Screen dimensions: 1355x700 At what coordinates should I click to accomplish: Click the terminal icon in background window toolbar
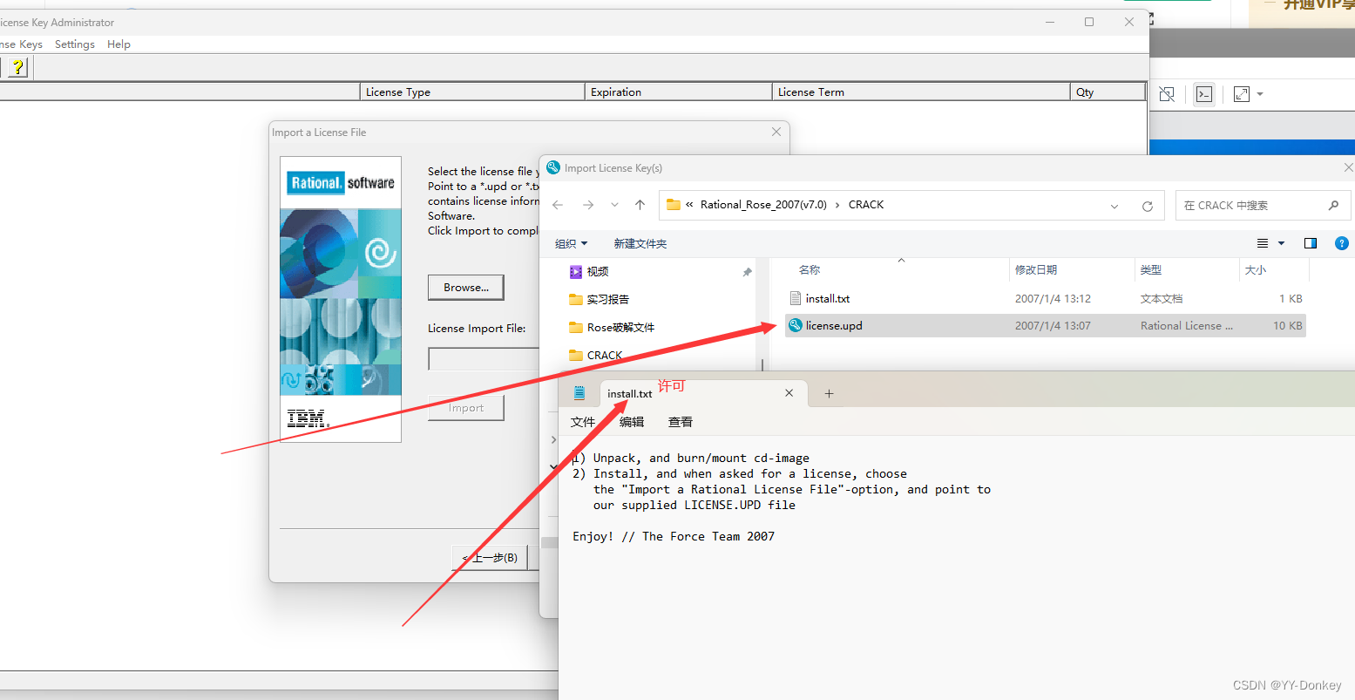[x=1204, y=94]
